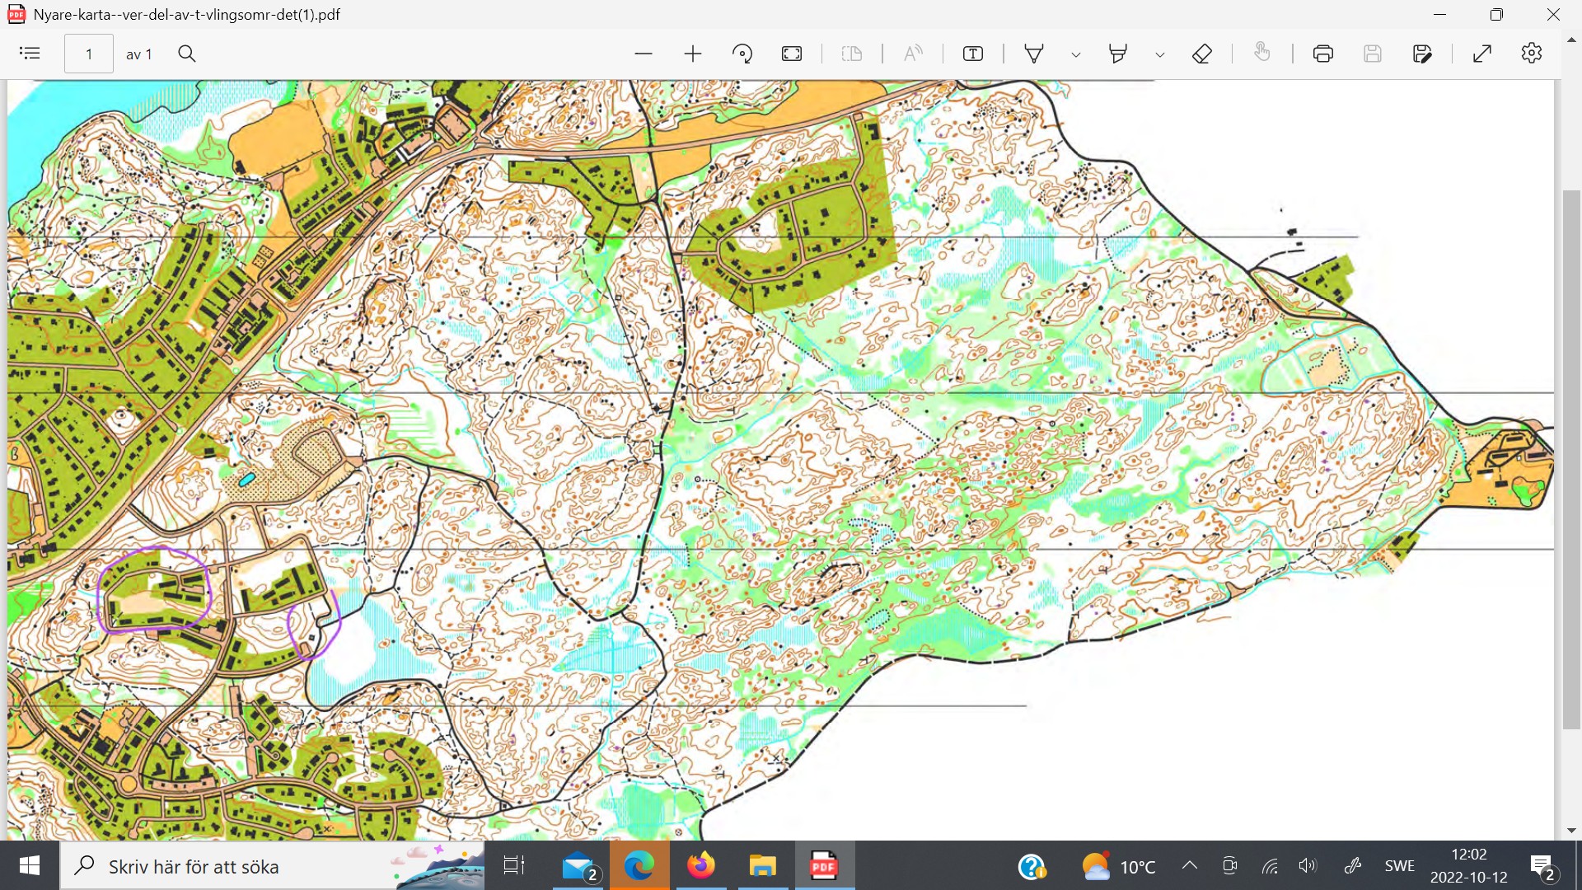1582x890 pixels.
Task: Toggle the eraser tool
Action: tap(1202, 54)
